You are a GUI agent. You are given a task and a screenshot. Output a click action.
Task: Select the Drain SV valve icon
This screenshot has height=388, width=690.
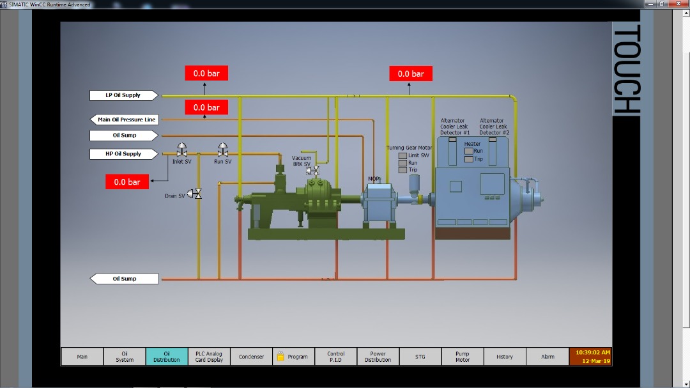[196, 194]
